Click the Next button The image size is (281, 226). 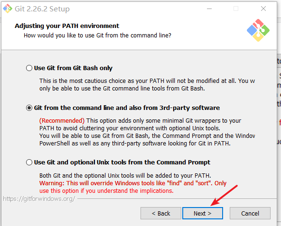tap(203, 213)
